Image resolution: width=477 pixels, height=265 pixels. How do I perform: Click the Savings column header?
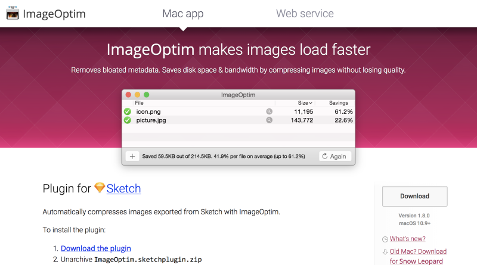pos(338,103)
